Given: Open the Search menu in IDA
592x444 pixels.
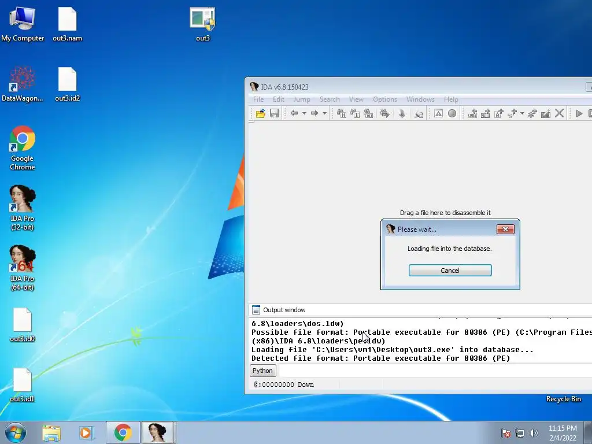Looking at the screenshot, I should coord(330,99).
